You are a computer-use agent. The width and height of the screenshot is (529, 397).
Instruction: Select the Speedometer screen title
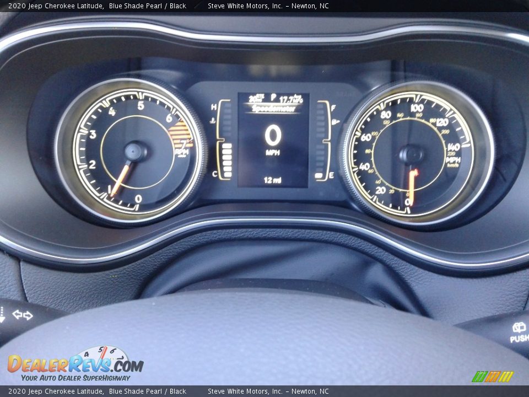(x=273, y=109)
